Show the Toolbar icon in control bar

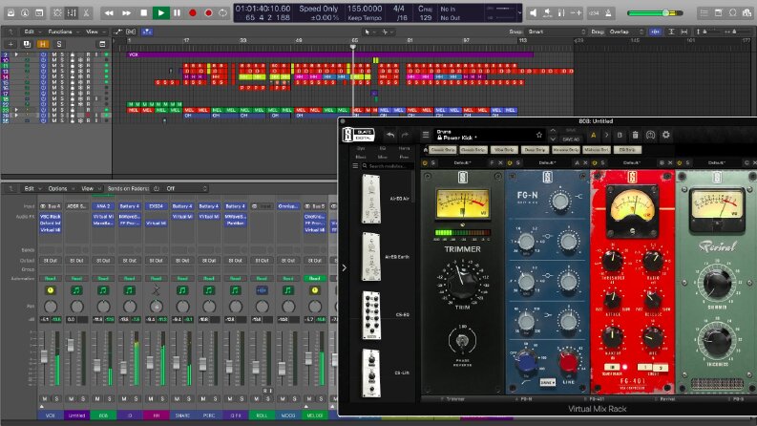39,13
